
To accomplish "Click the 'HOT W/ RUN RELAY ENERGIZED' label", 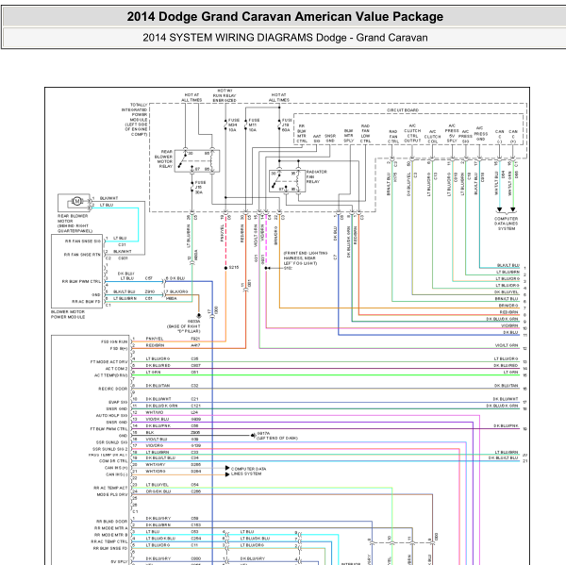I will [225, 95].
